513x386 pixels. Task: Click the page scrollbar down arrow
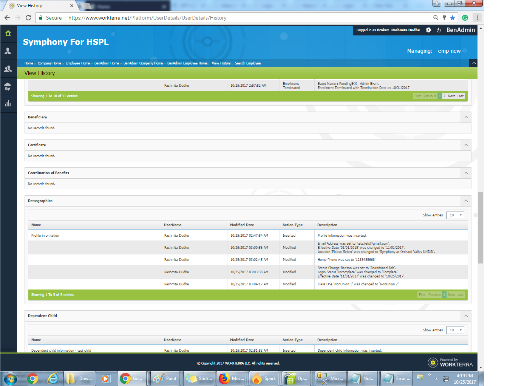[x=481, y=368]
